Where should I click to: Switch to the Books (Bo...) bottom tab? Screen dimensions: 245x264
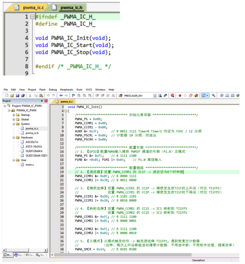pyautogui.click(x=19, y=255)
